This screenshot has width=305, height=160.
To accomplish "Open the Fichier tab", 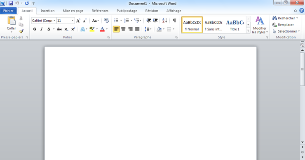I will click(x=8, y=11).
